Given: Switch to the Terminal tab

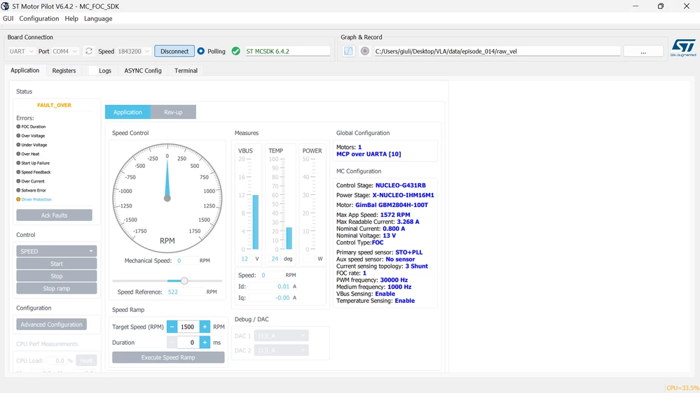Looking at the screenshot, I should click(x=186, y=71).
